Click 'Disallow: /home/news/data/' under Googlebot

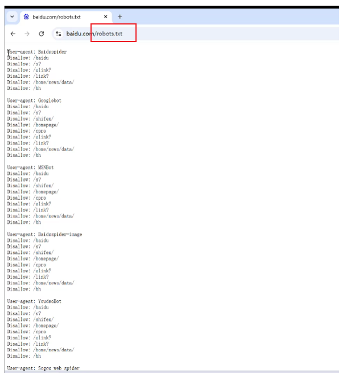[40, 149]
